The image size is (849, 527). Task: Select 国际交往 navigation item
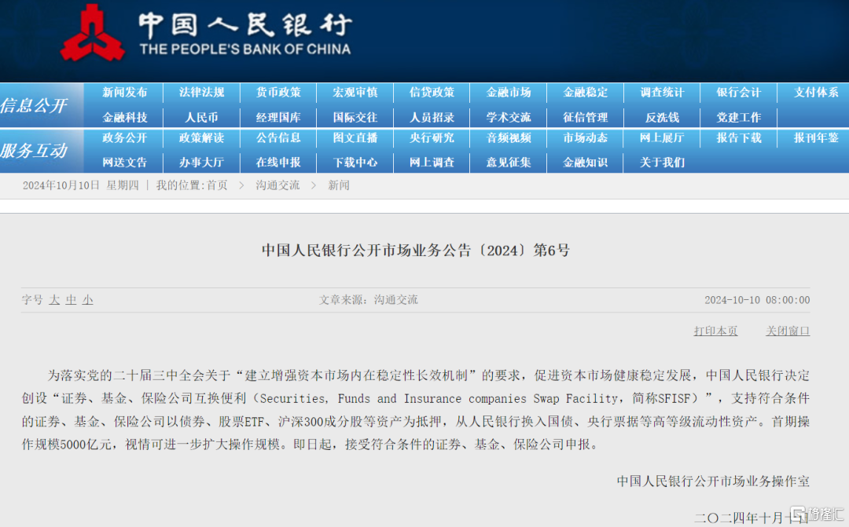coord(355,117)
